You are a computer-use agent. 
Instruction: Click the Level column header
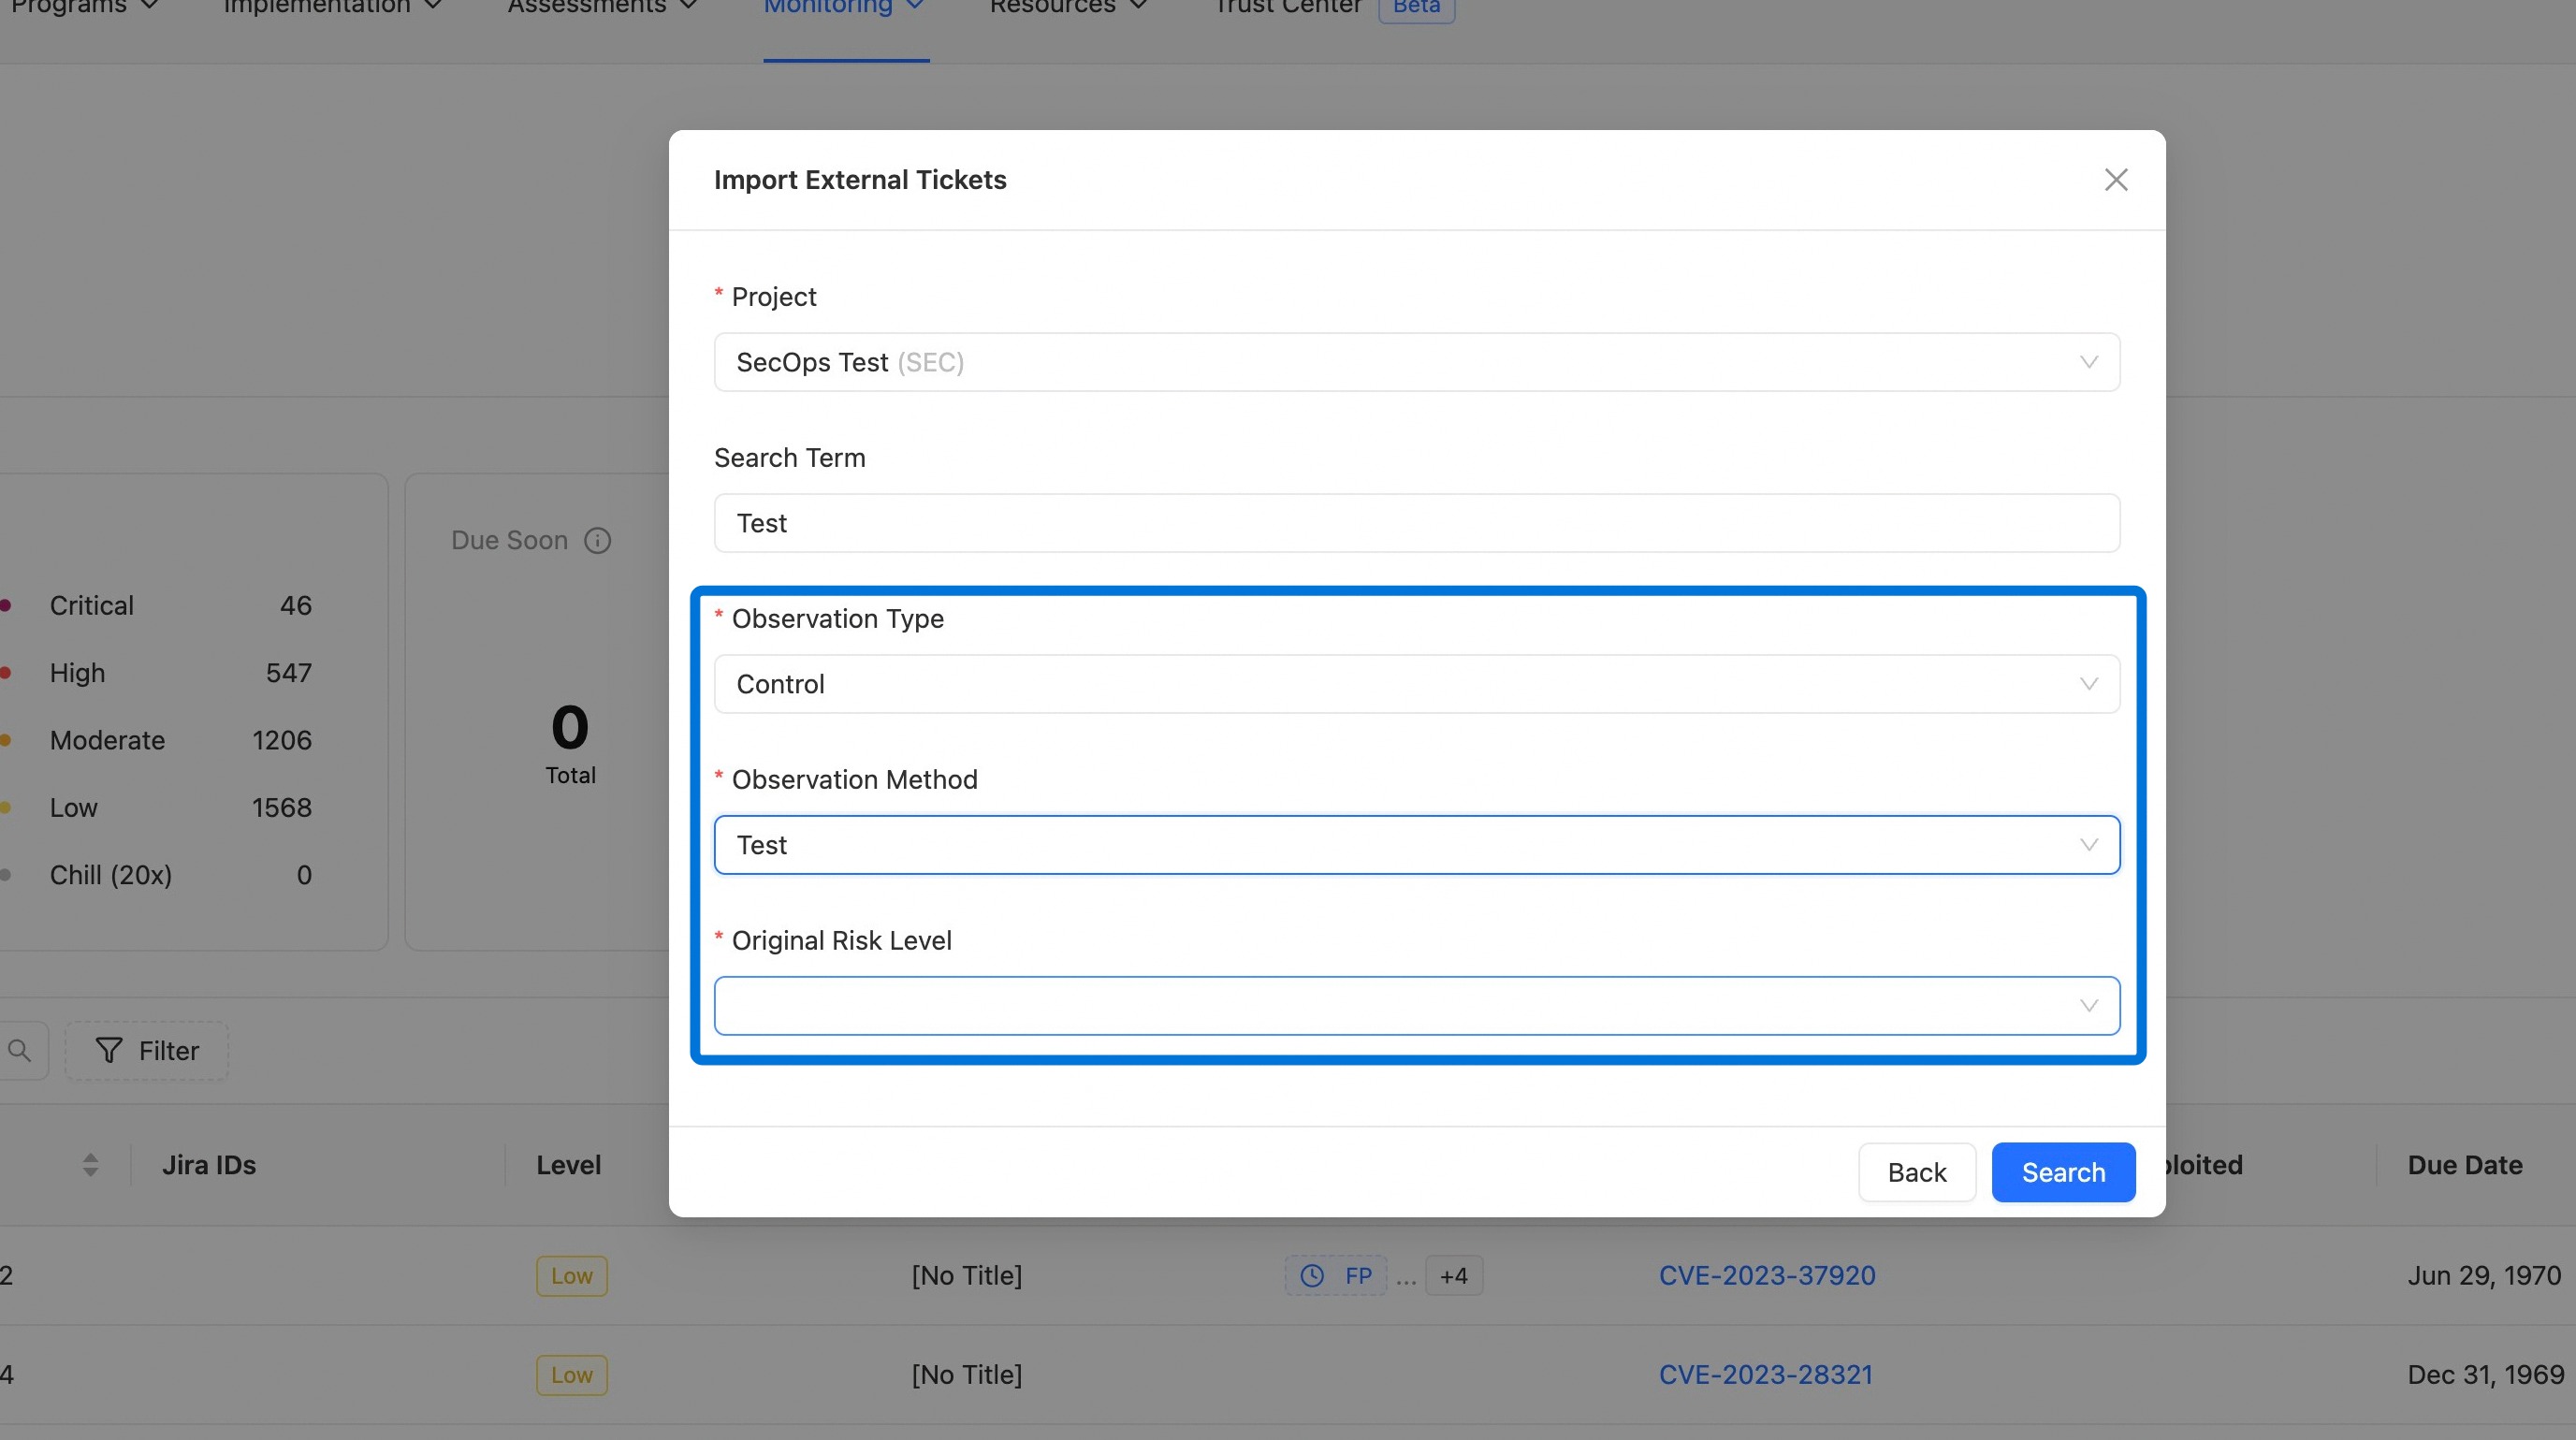coord(568,1165)
